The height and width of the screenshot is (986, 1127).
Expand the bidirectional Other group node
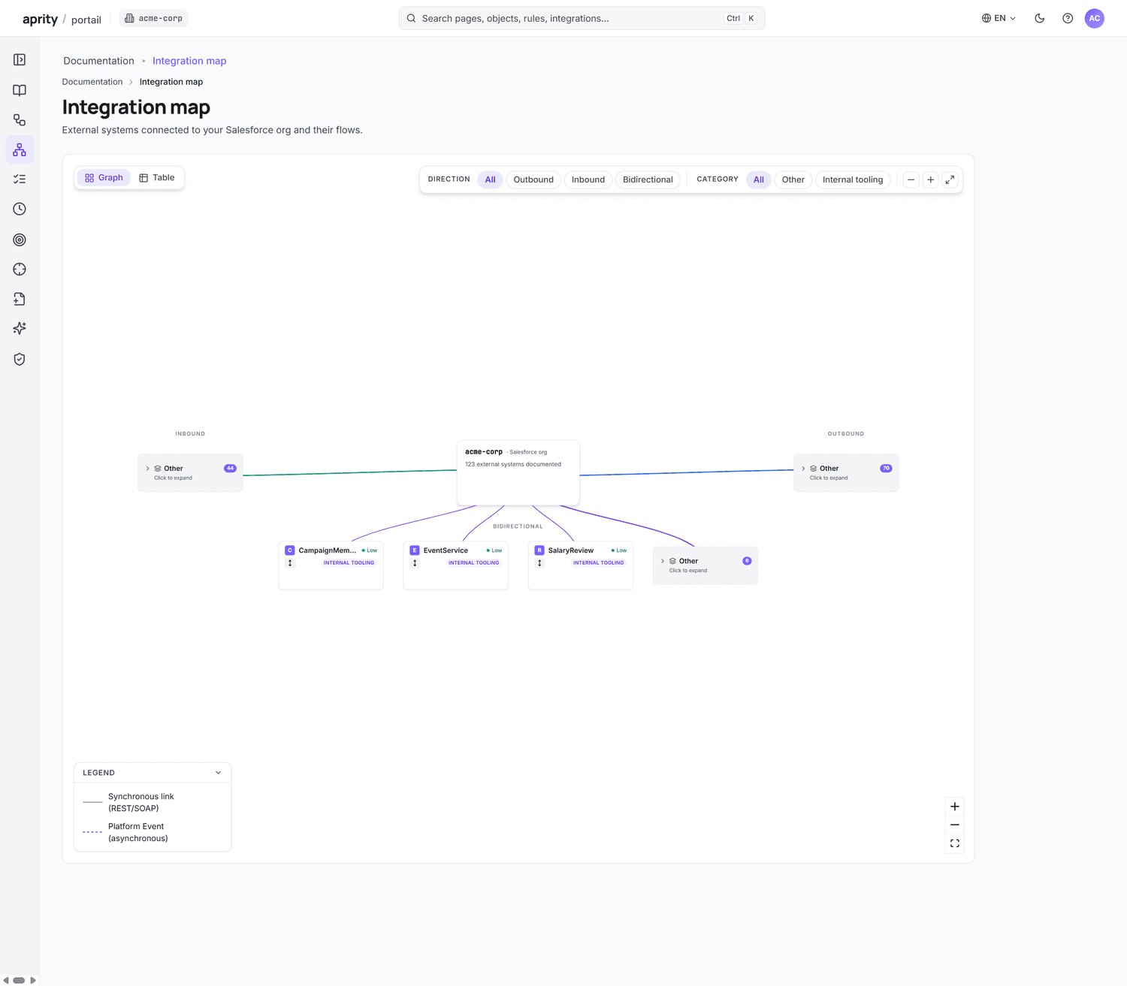[x=706, y=565]
